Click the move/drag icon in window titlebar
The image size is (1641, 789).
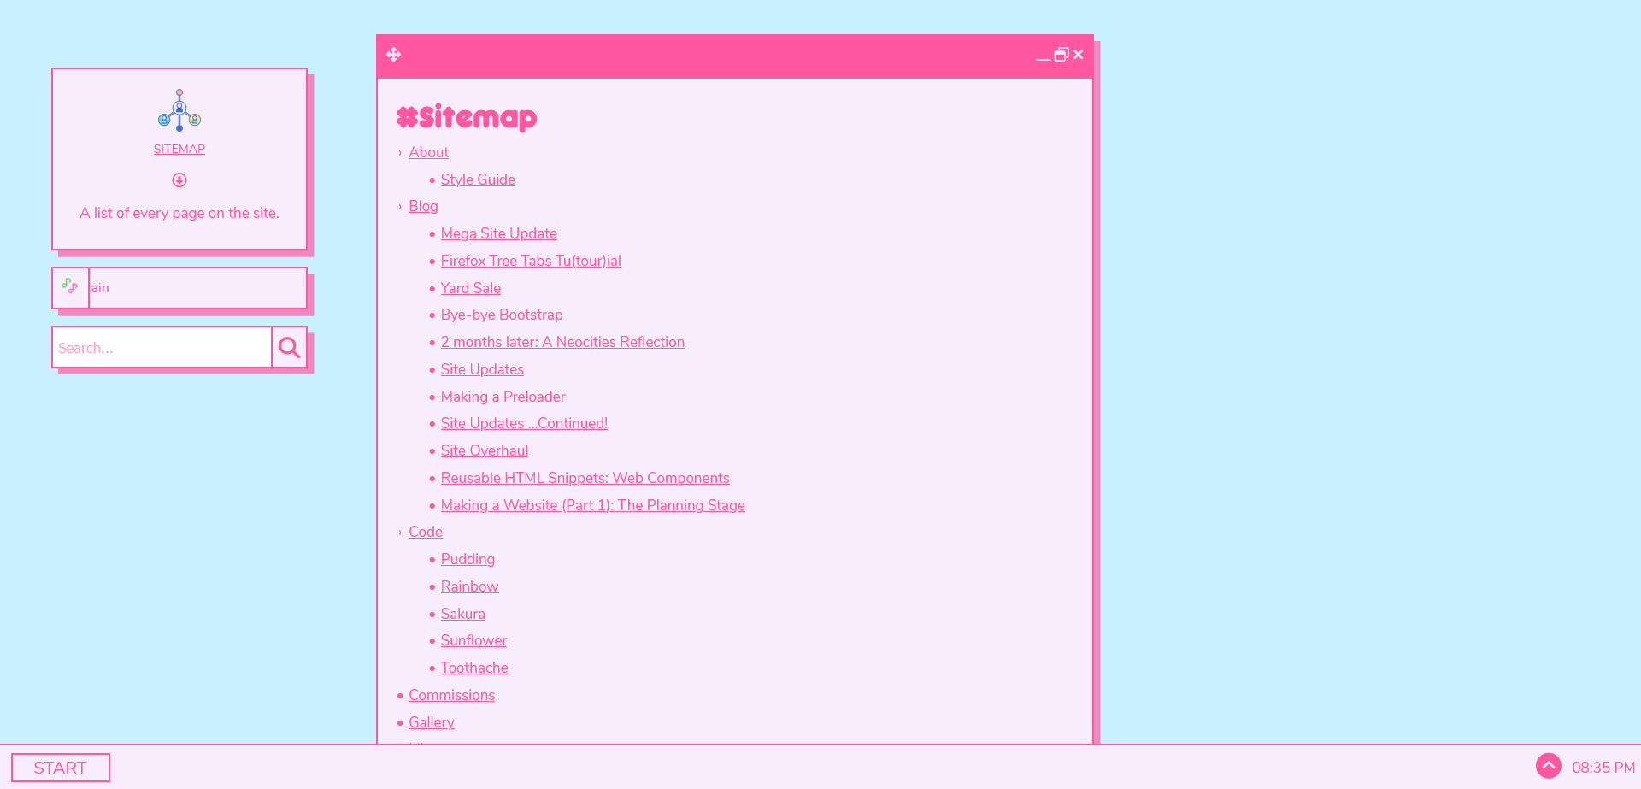click(x=393, y=55)
